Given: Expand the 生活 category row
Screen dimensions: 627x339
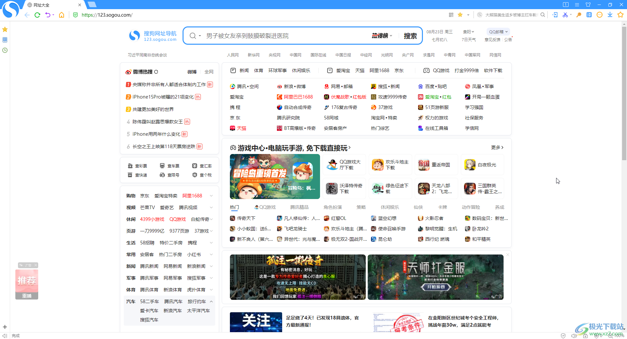Looking at the screenshot, I should coord(211,243).
